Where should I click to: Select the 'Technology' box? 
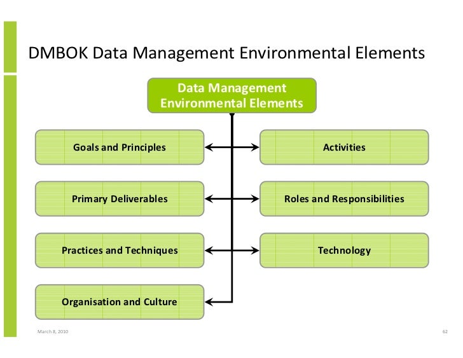tap(344, 251)
